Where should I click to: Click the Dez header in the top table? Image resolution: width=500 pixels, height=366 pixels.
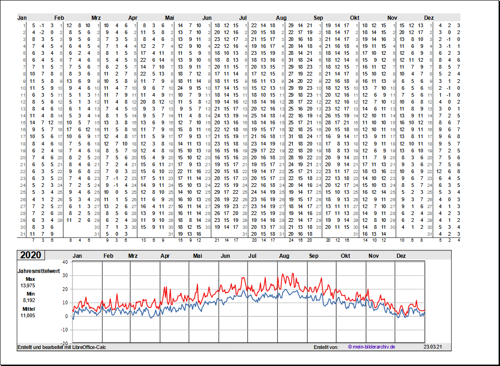click(429, 17)
